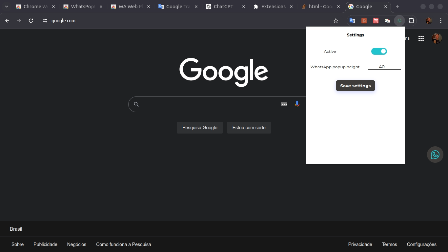Close the ChatGPT tab

[244, 7]
